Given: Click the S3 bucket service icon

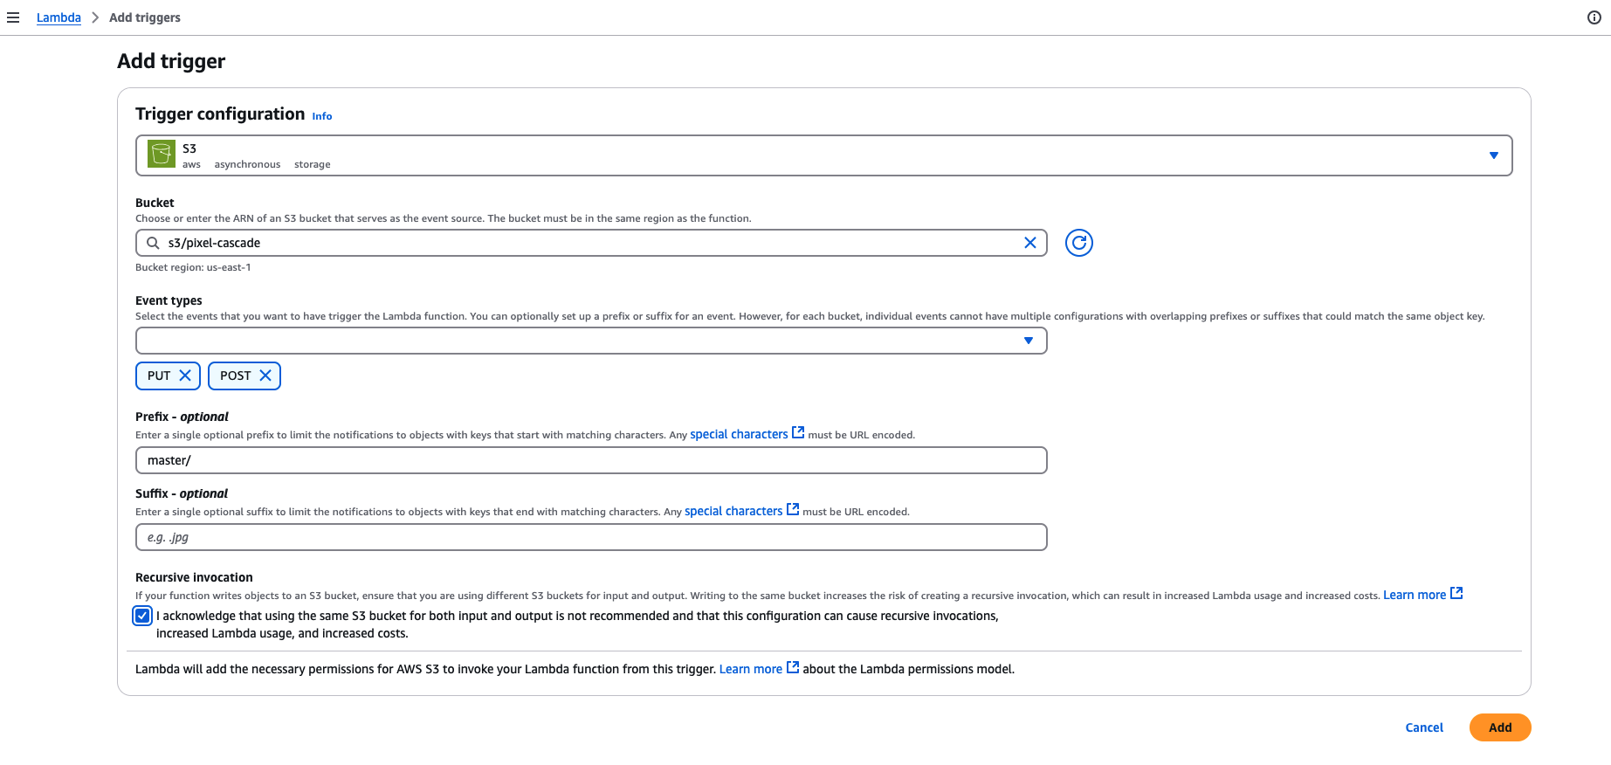Looking at the screenshot, I should coord(162,155).
